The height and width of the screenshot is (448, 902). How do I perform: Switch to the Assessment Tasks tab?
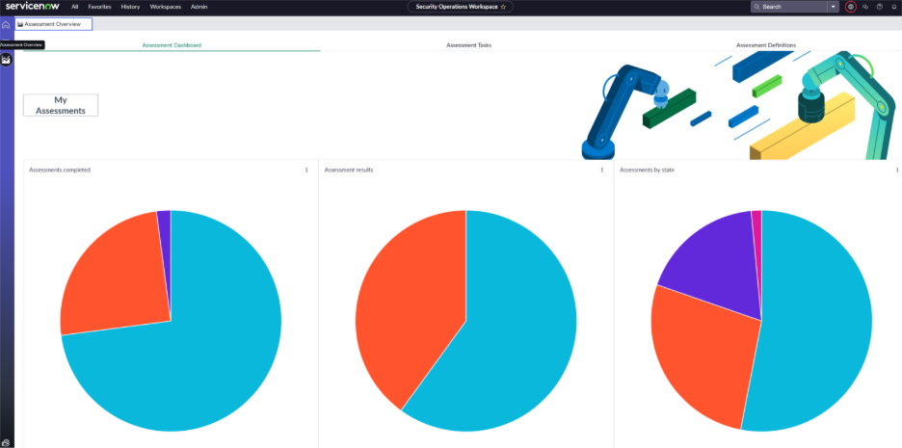[469, 45]
